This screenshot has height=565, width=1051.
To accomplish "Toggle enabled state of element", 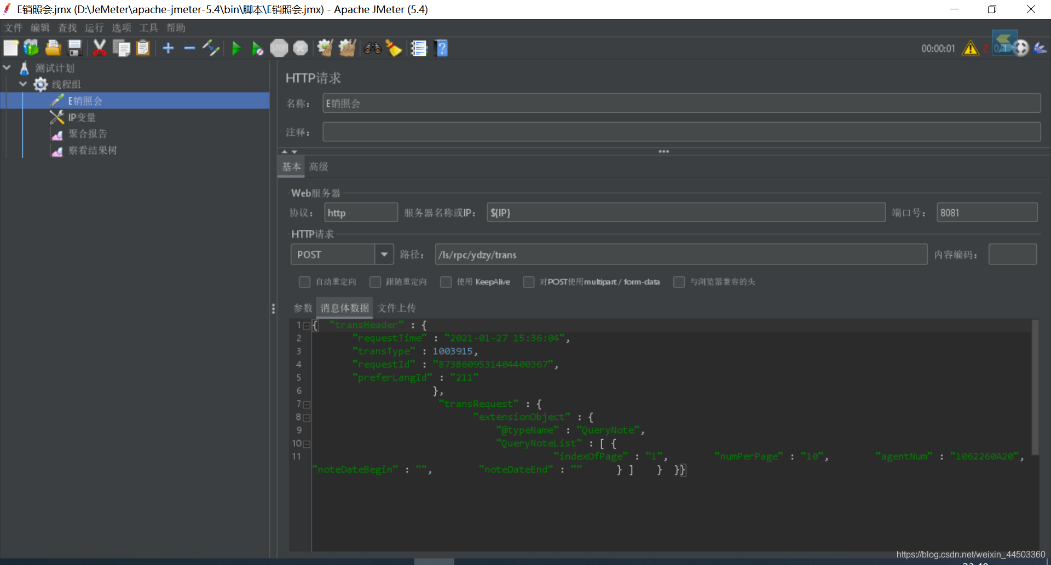I will coord(211,48).
